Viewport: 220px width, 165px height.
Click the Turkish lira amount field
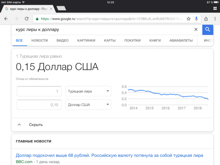(39, 91)
